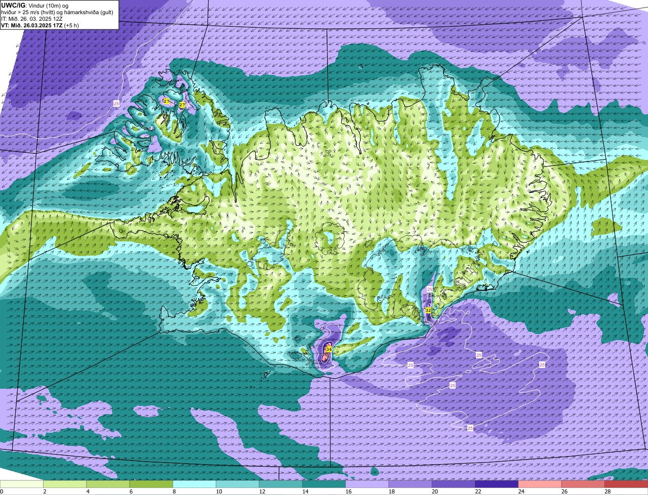Choose the 10–12 m/s turquoise legend swatch
The image size is (648, 495).
237,484
